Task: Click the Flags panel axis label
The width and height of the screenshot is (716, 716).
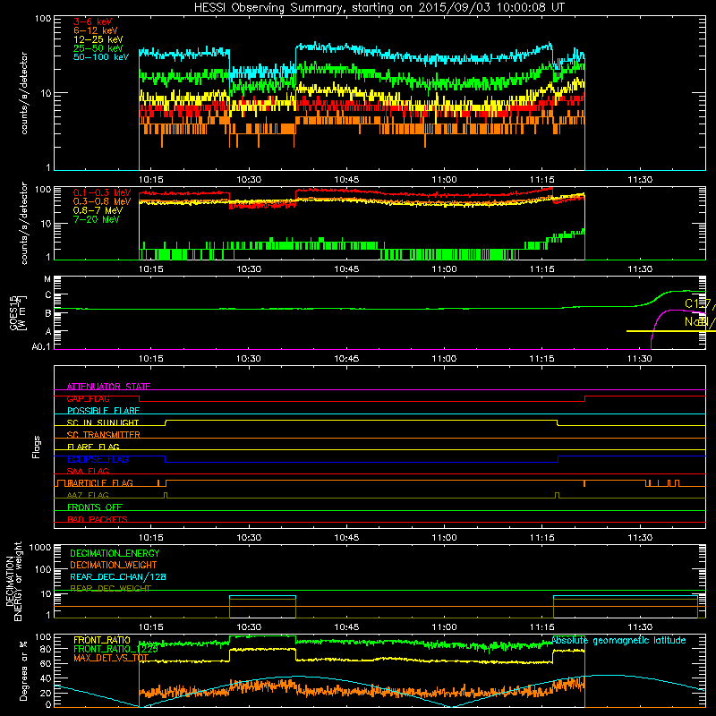Action: click(x=36, y=447)
